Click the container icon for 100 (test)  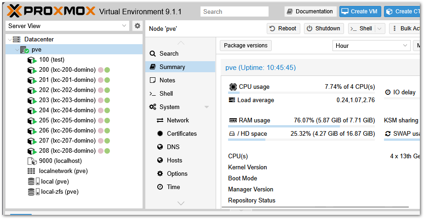[x=32, y=60]
